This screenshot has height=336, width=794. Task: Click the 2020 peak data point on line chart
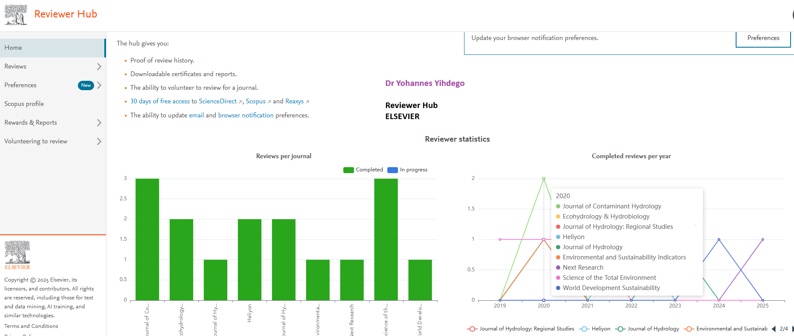(x=544, y=179)
